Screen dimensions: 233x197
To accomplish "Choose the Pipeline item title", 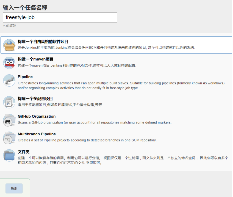I will click(25, 77).
